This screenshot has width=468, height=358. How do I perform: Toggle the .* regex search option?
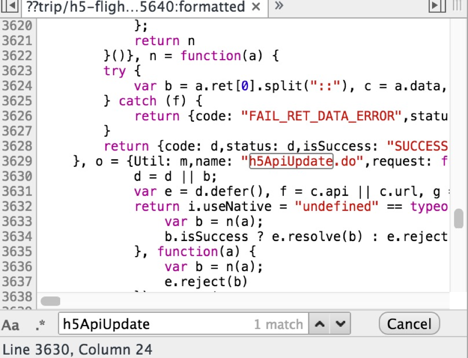click(x=40, y=325)
